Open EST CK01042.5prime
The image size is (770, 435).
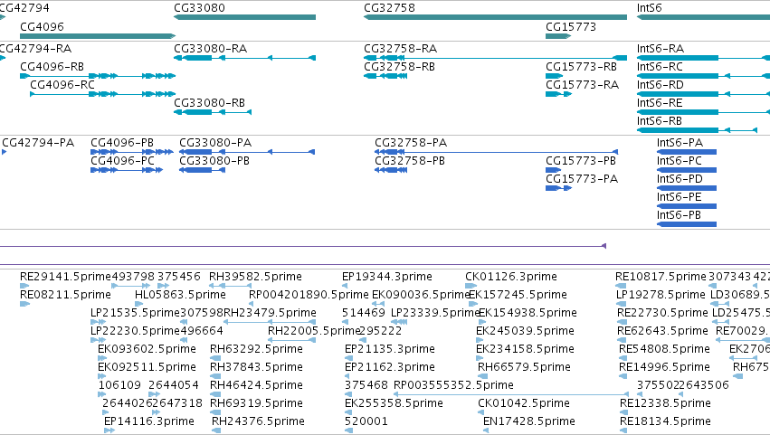(524, 403)
